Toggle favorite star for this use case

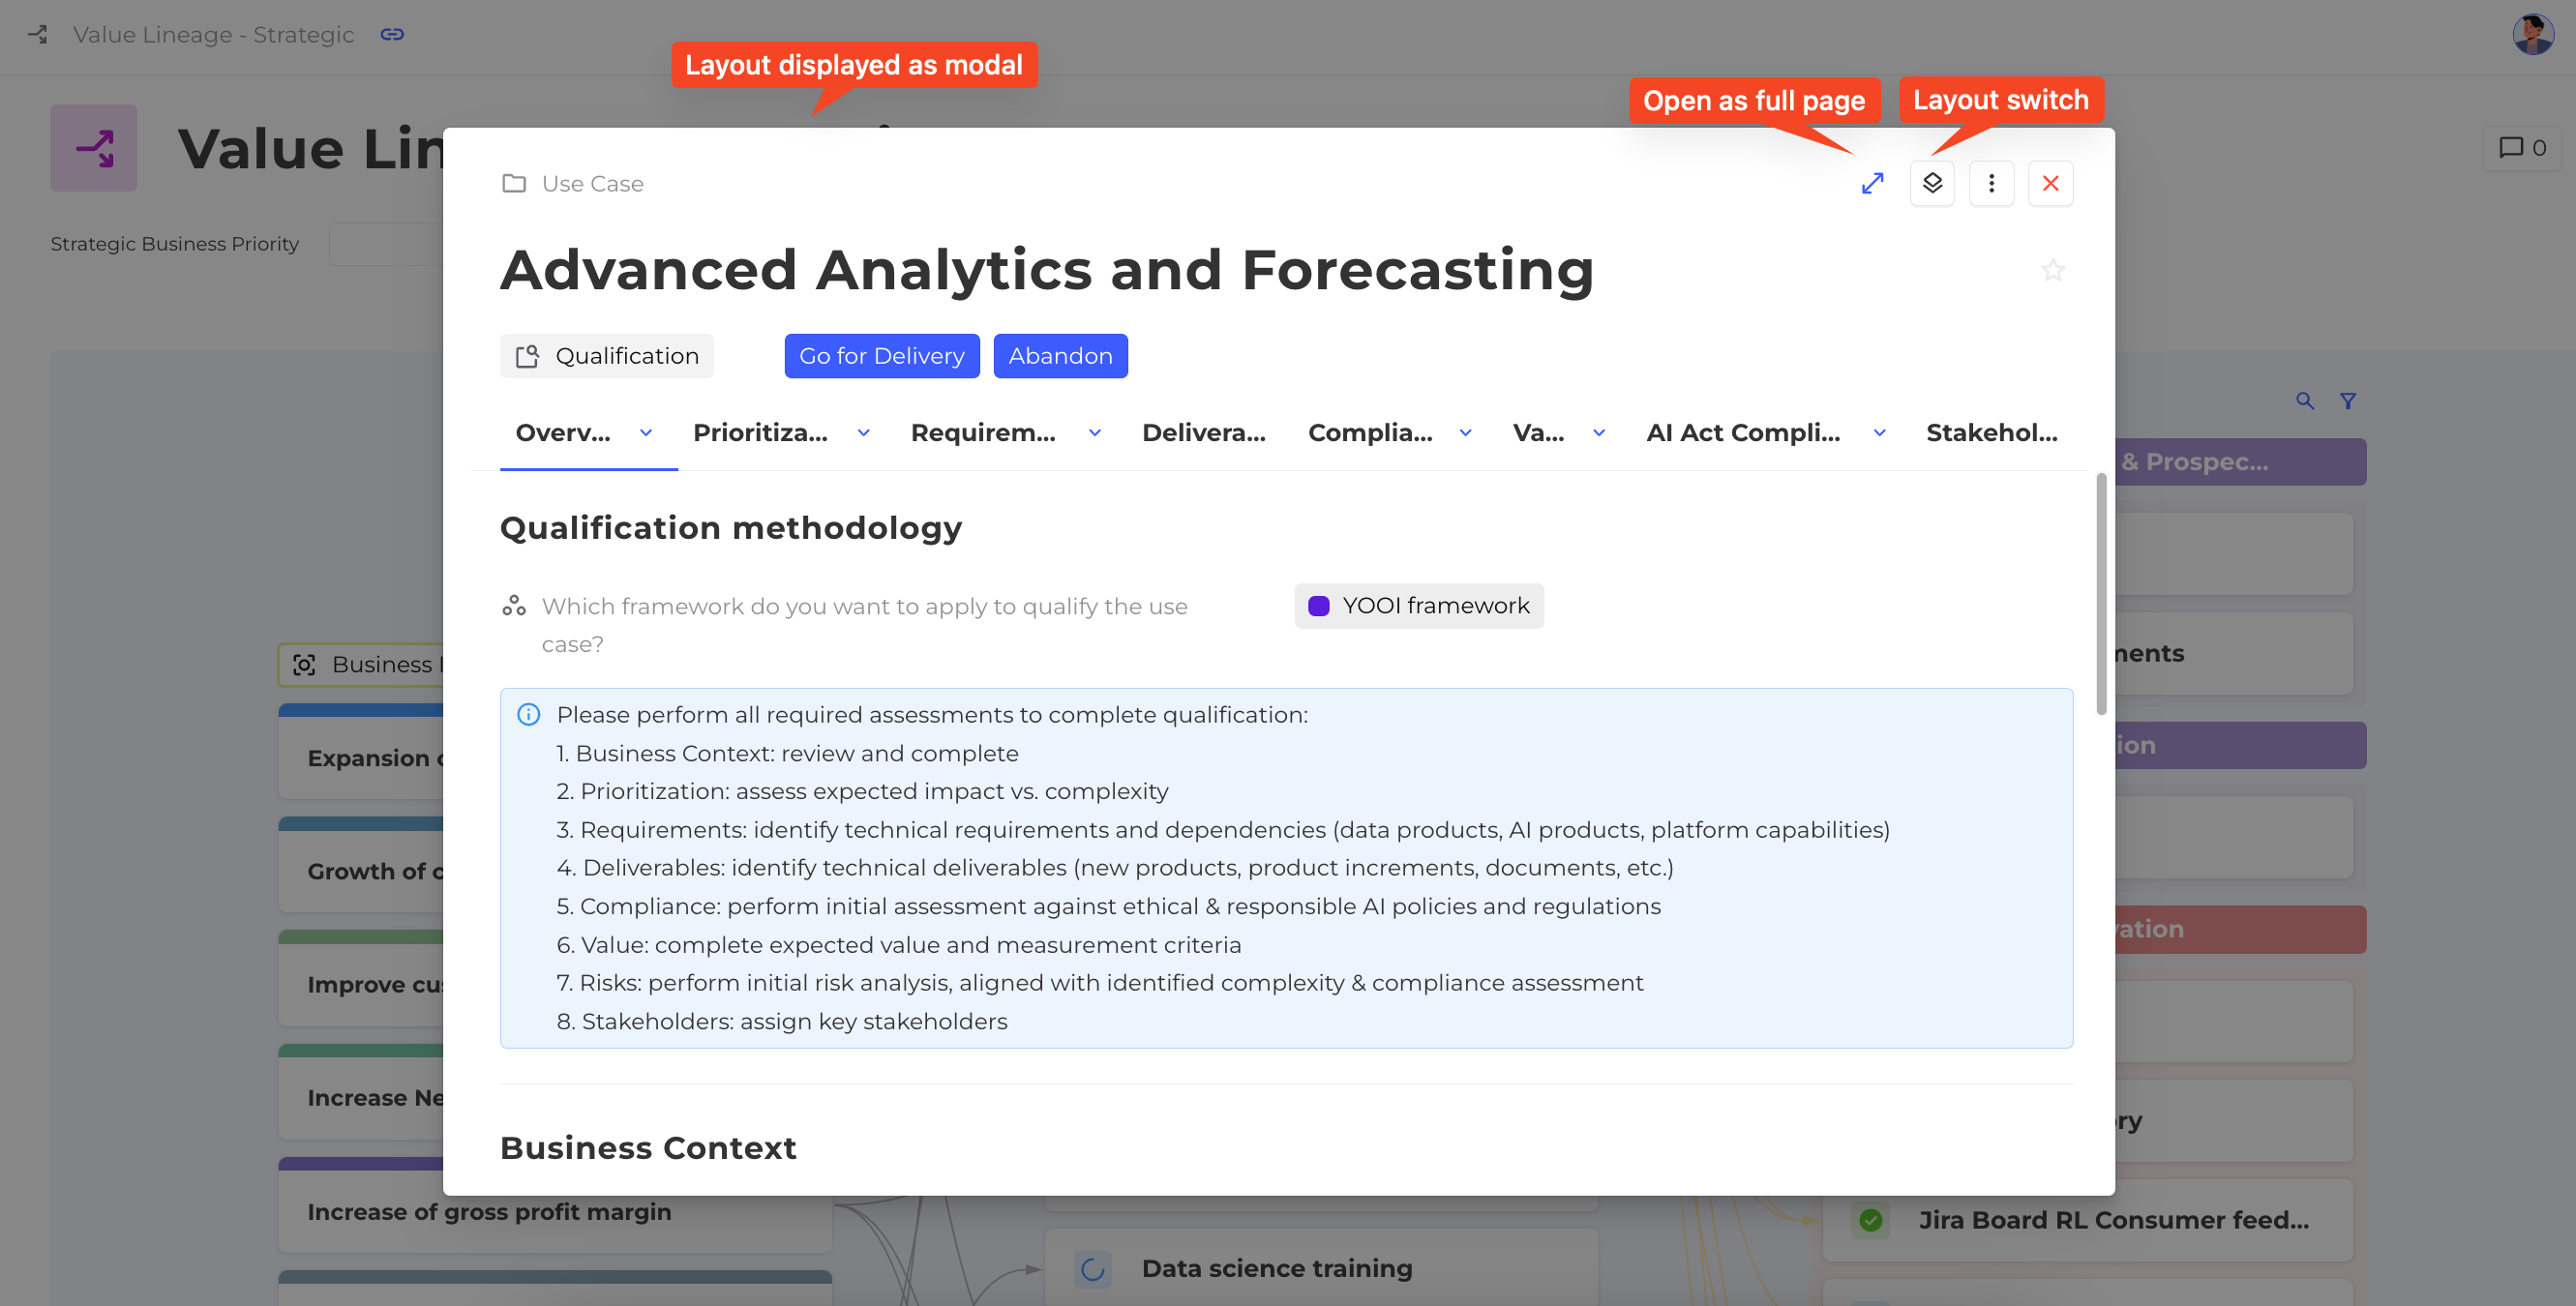pyautogui.click(x=2053, y=270)
